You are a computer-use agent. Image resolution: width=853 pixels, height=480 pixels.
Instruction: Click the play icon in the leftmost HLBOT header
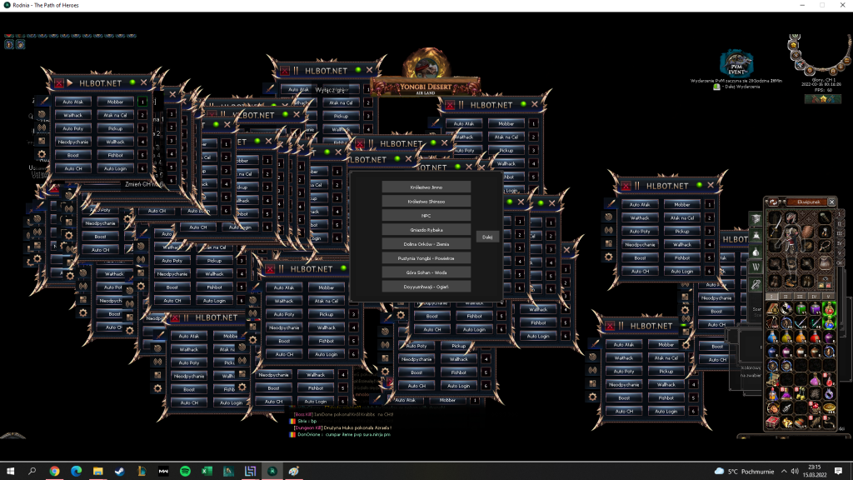[70, 83]
